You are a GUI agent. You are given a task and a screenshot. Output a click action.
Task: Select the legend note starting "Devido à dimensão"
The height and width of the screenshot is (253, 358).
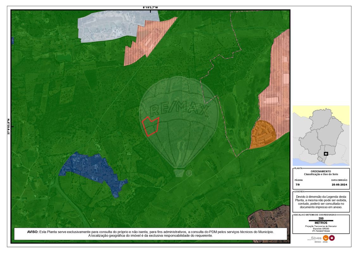coord(321,202)
